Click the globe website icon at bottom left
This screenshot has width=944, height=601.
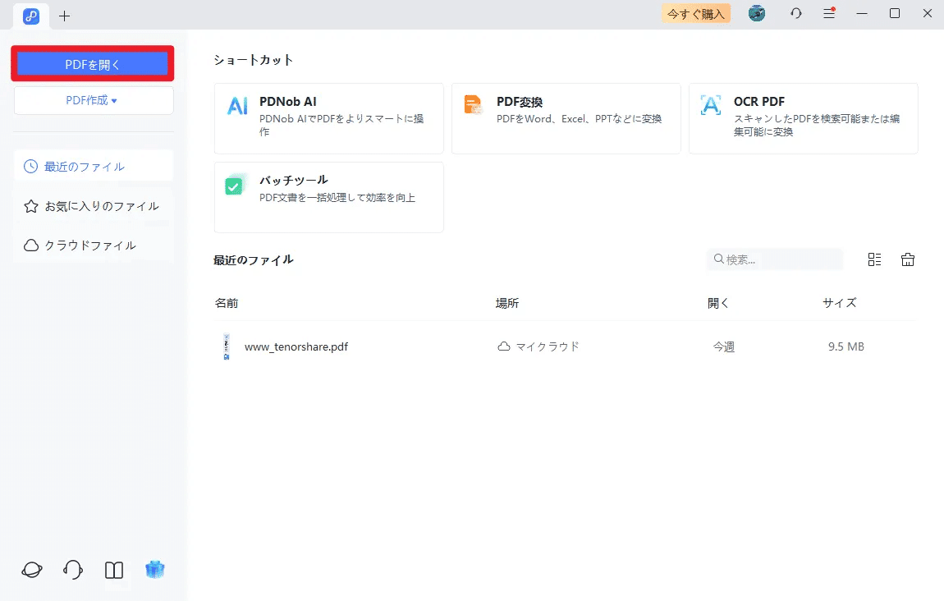31,569
